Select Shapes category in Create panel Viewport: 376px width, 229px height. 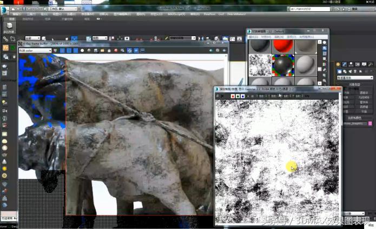[345, 71]
